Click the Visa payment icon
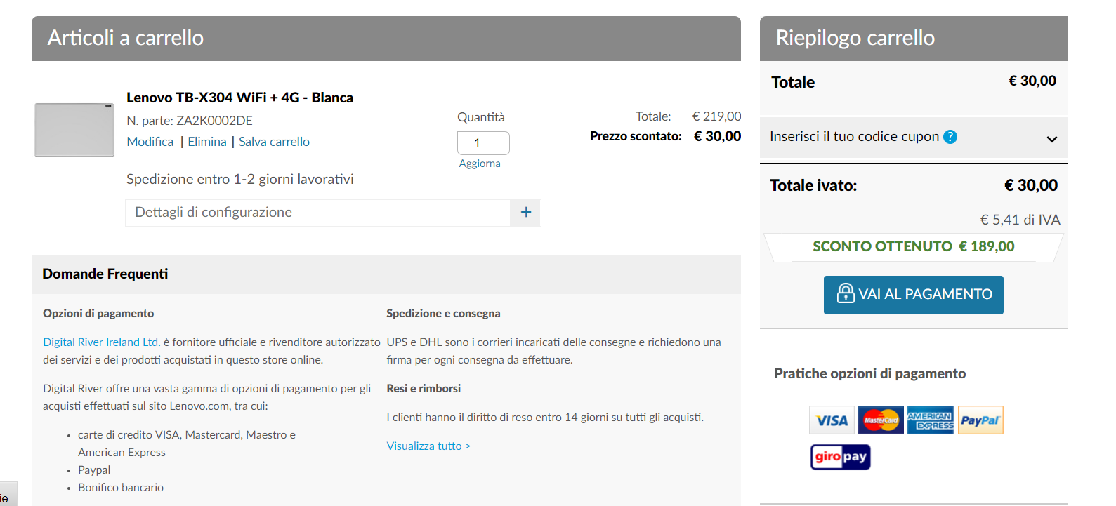The height and width of the screenshot is (506, 1116). (x=832, y=420)
